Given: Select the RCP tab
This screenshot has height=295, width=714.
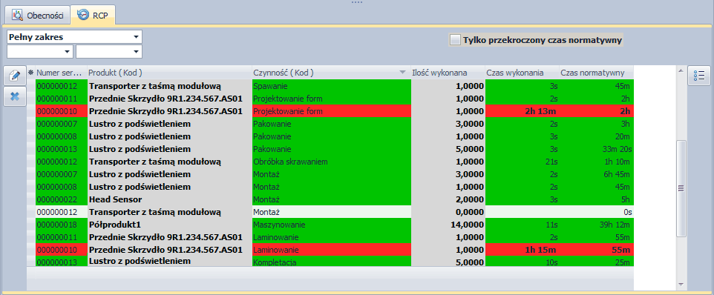Looking at the screenshot, I should [94, 15].
